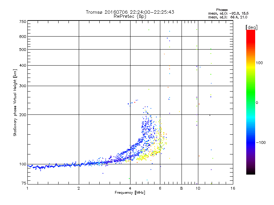Click the 'Stationary phase Virtual Height [km]' axis label
The width and height of the screenshot is (274, 205).
15,103
